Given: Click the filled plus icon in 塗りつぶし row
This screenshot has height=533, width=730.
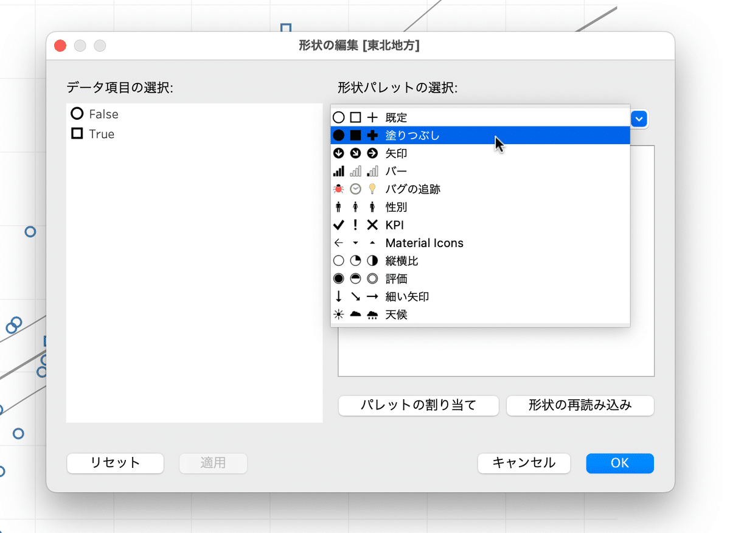Looking at the screenshot, I should 372,135.
